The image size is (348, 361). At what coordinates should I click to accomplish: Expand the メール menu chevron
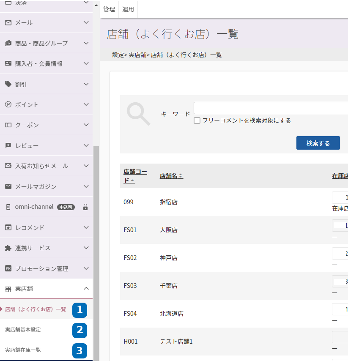[86, 22]
